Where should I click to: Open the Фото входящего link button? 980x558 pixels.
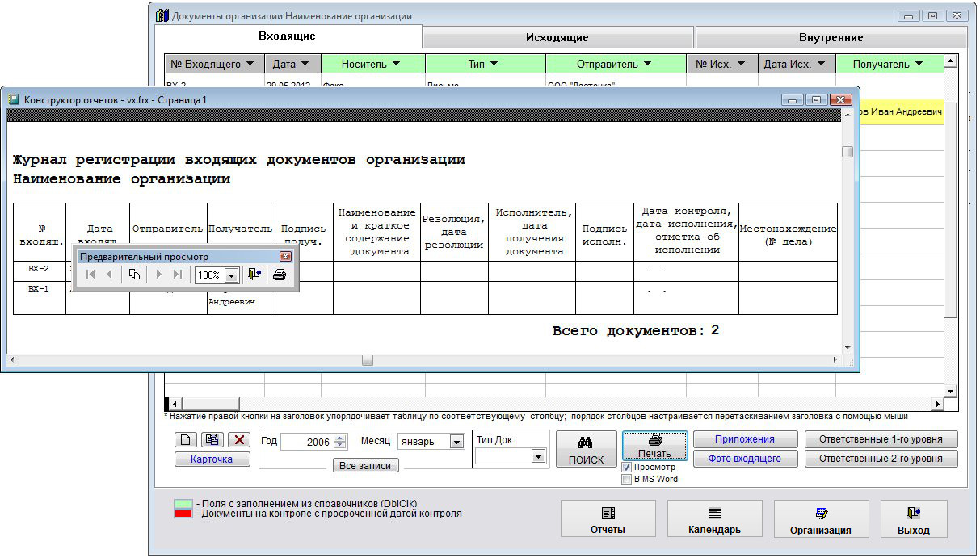coord(744,459)
